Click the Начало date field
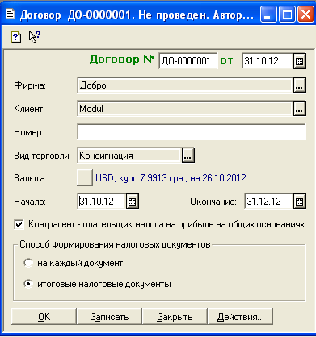This screenshot has width=316, height=337. tap(102, 202)
